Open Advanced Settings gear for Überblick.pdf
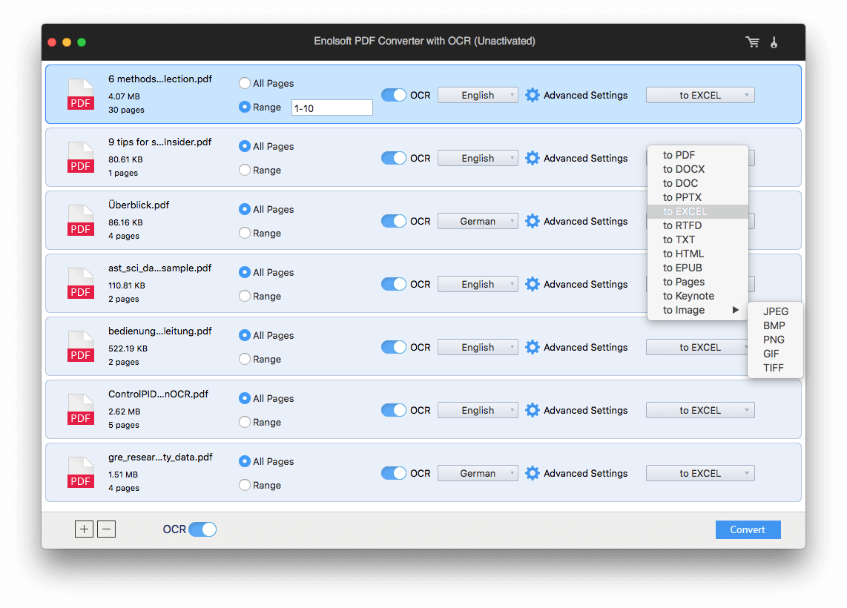This screenshot has width=847, height=608. point(532,222)
